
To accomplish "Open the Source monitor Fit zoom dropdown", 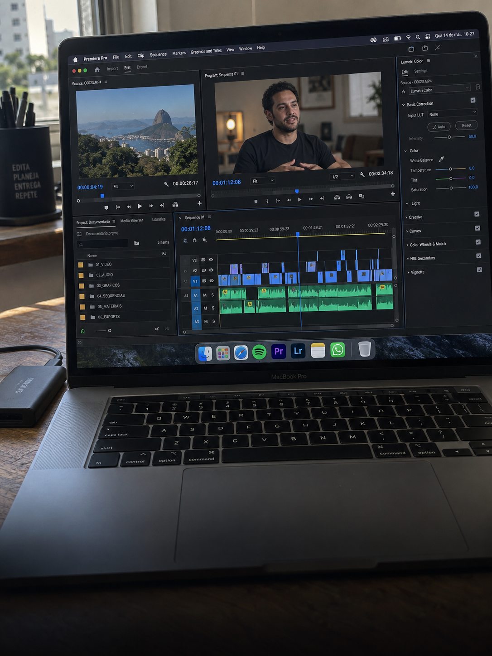I will tap(123, 186).
